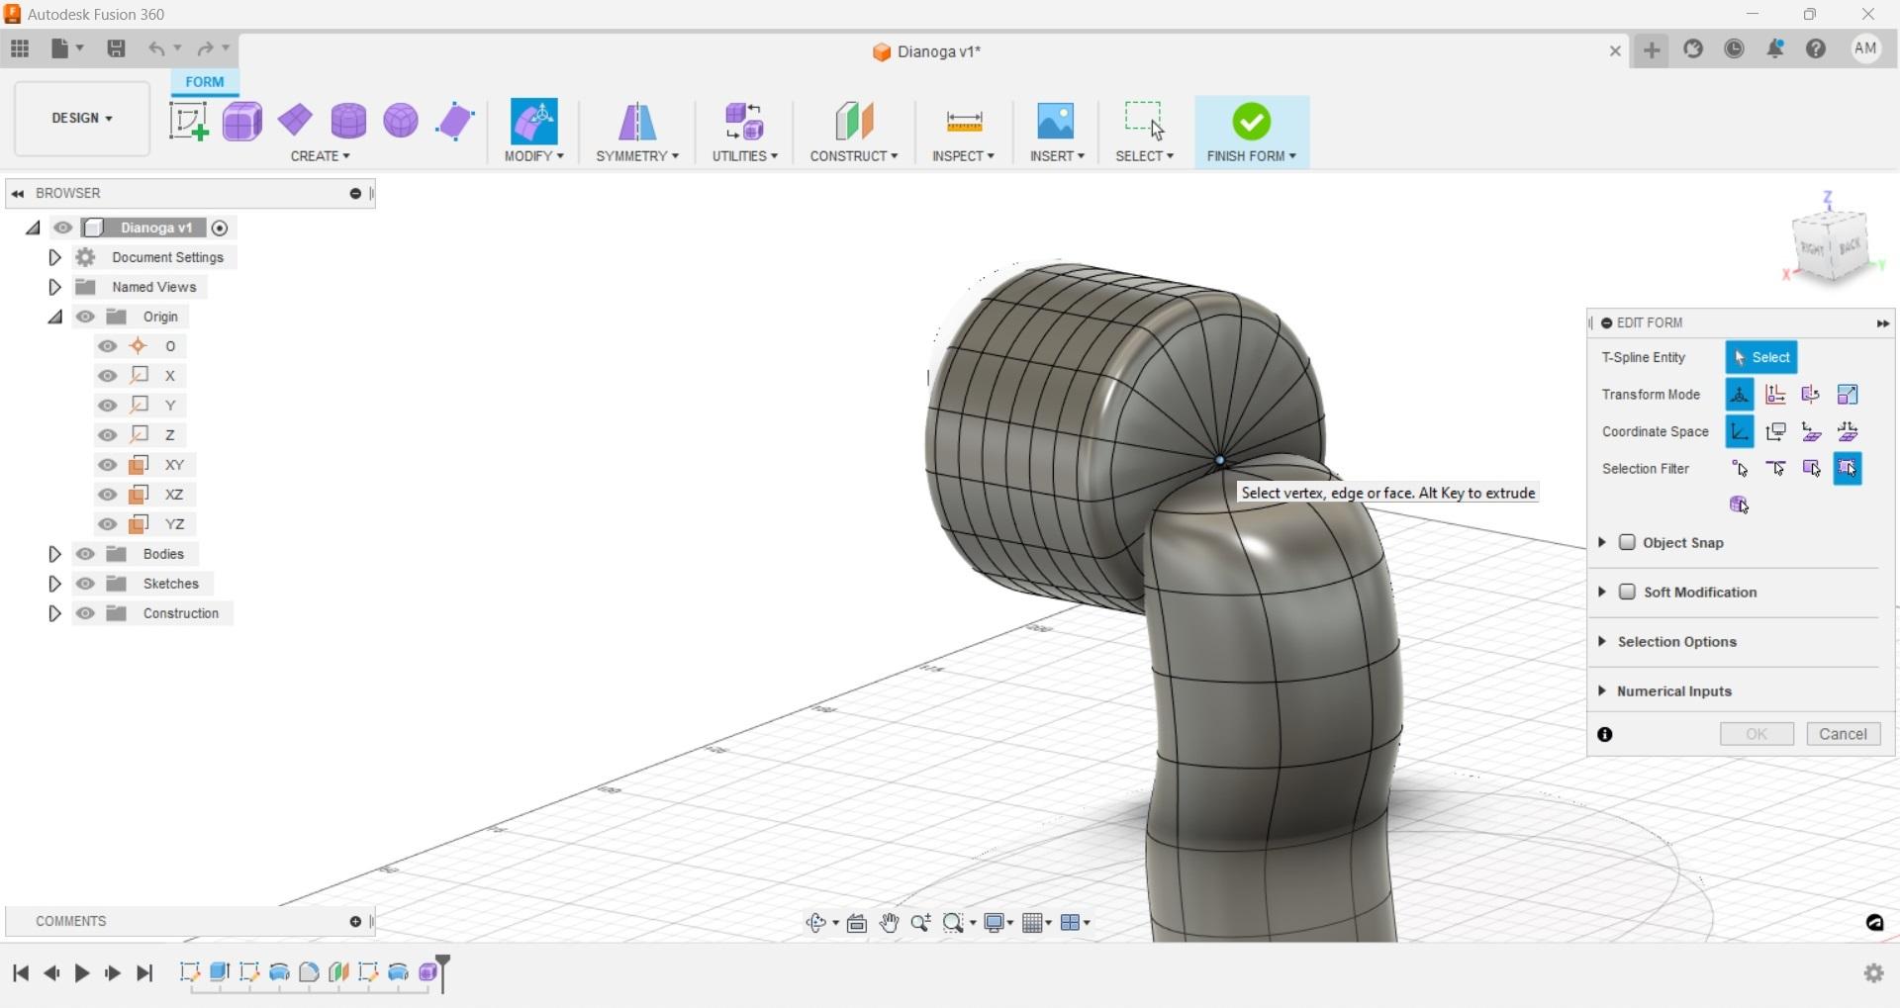1900x1008 pixels.
Task: Switch to the FORM tab
Action: [204, 81]
